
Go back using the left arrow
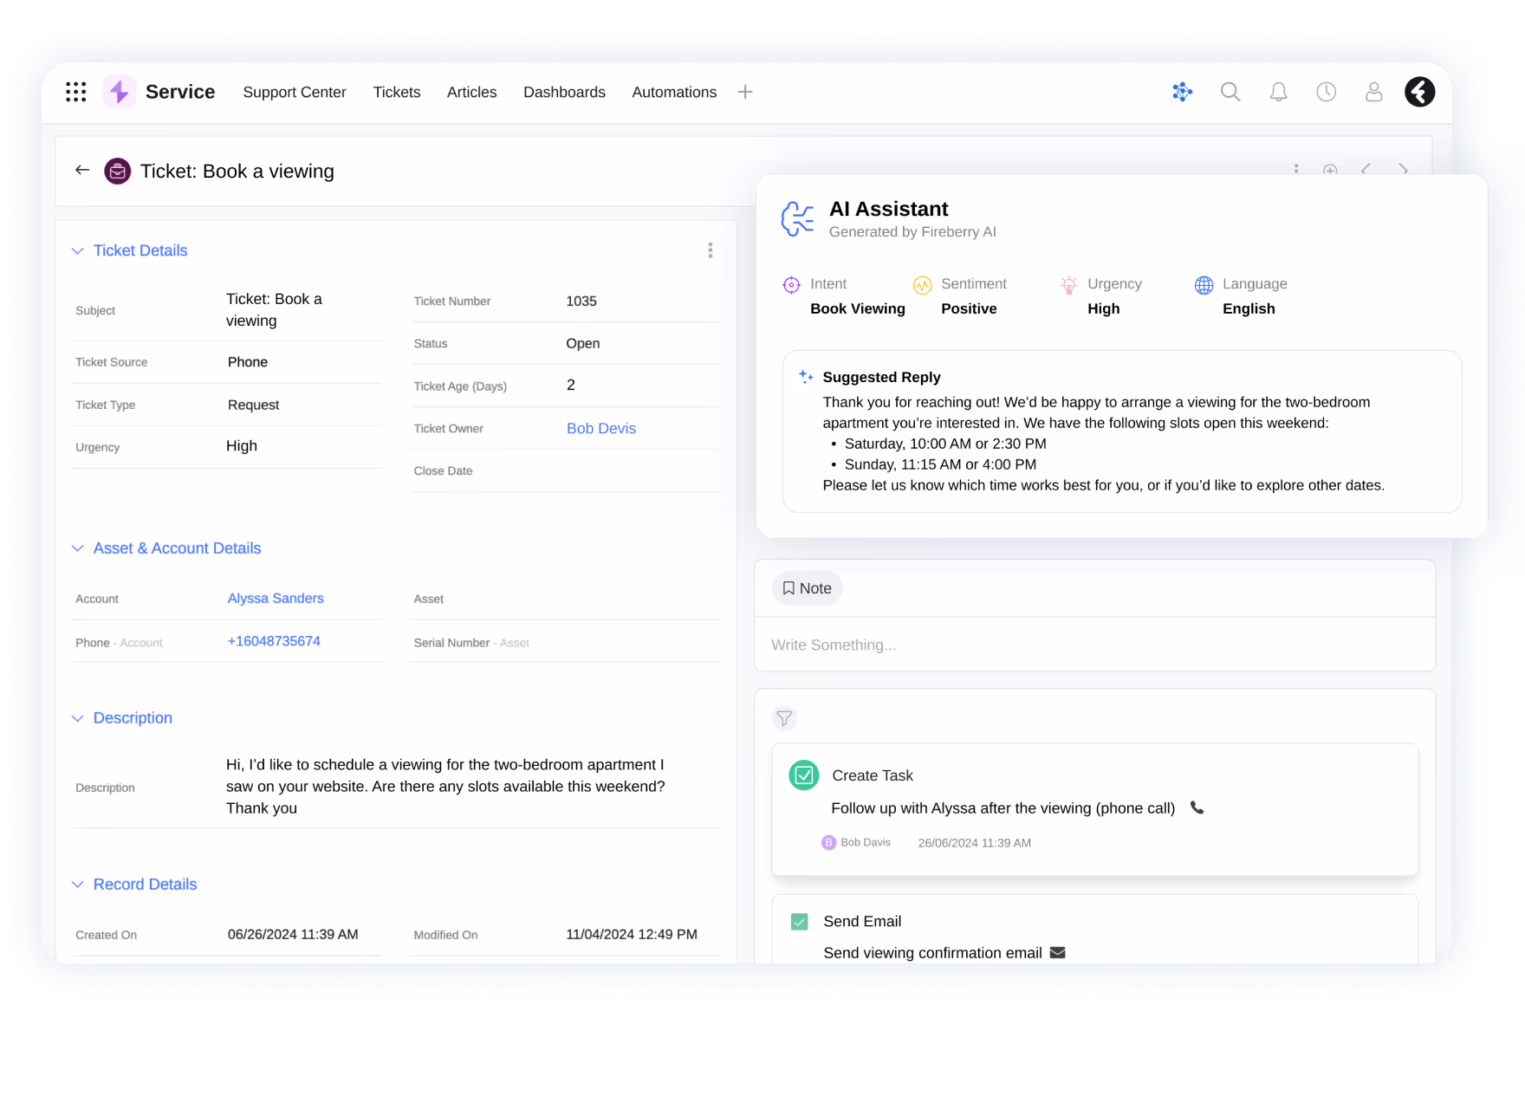[x=82, y=170]
